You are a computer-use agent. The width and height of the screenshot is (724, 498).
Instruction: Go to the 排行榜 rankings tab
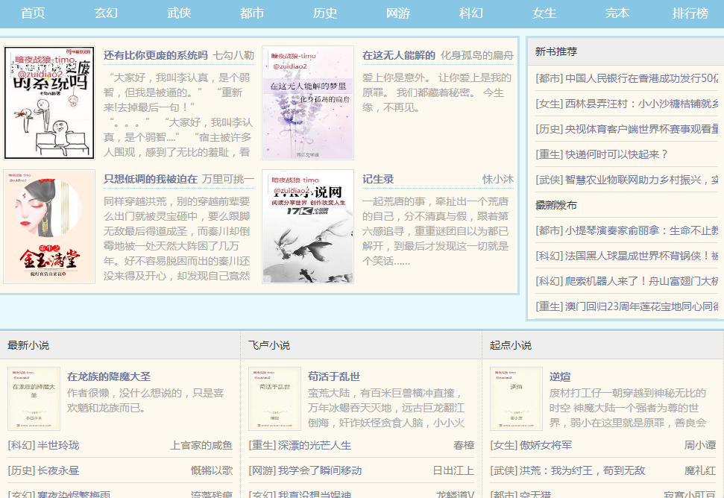(690, 13)
